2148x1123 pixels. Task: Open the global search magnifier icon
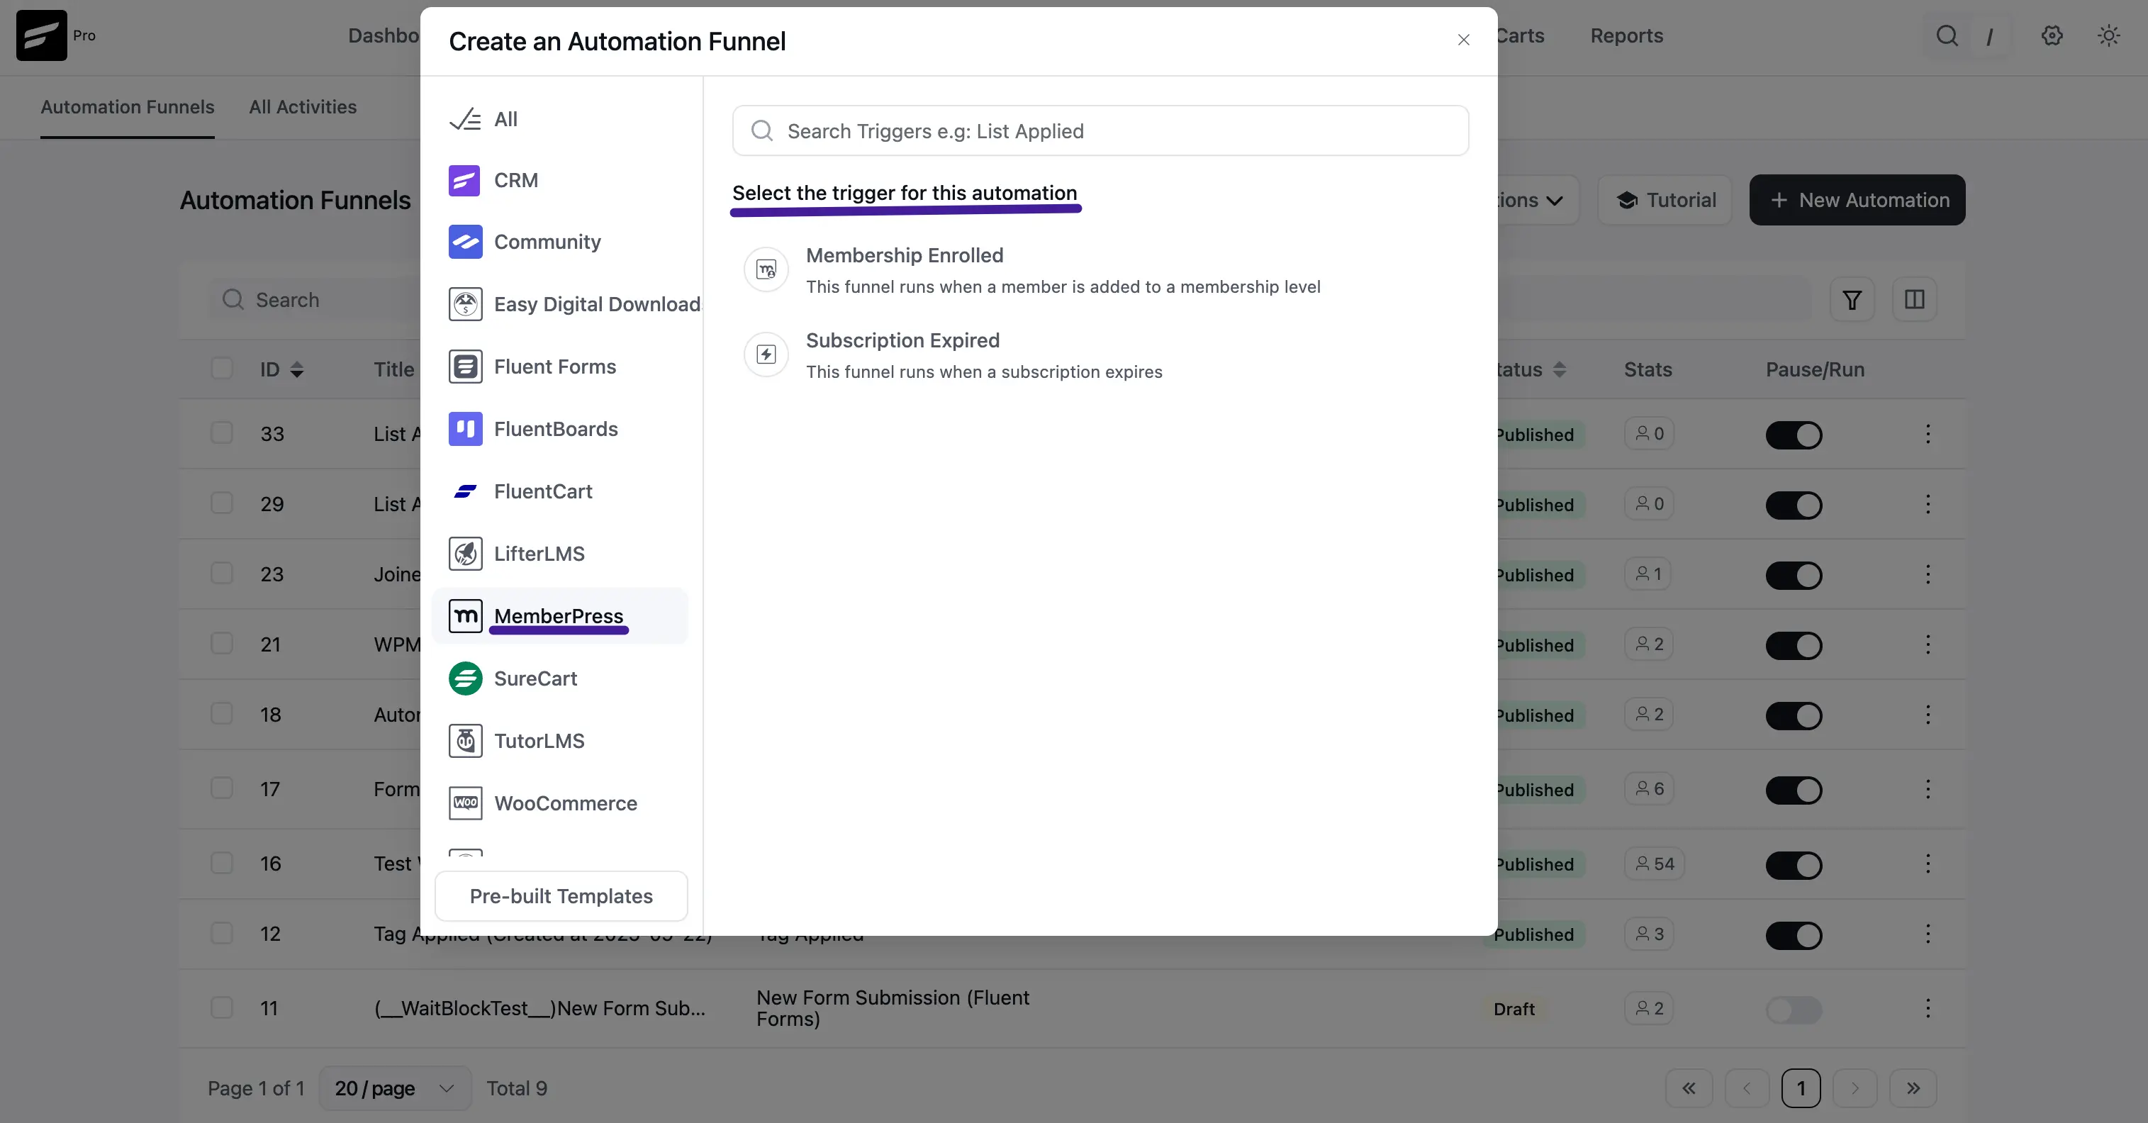click(x=1947, y=36)
